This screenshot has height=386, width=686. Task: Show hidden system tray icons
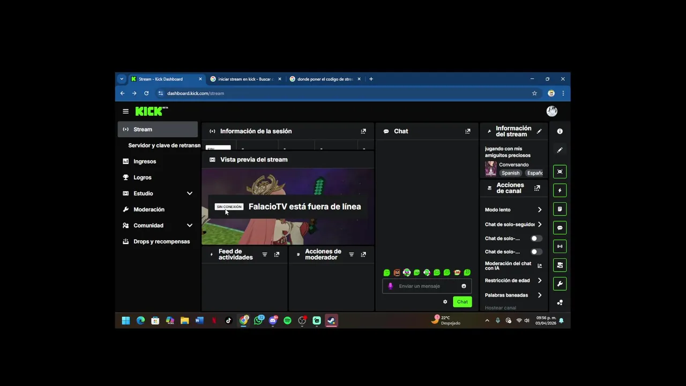pos(487,321)
